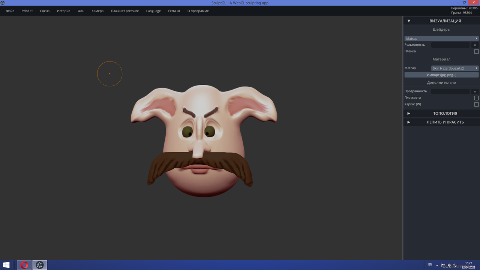Click the Импорт (jpg, png...) button
The image size is (480, 270).
tap(441, 75)
